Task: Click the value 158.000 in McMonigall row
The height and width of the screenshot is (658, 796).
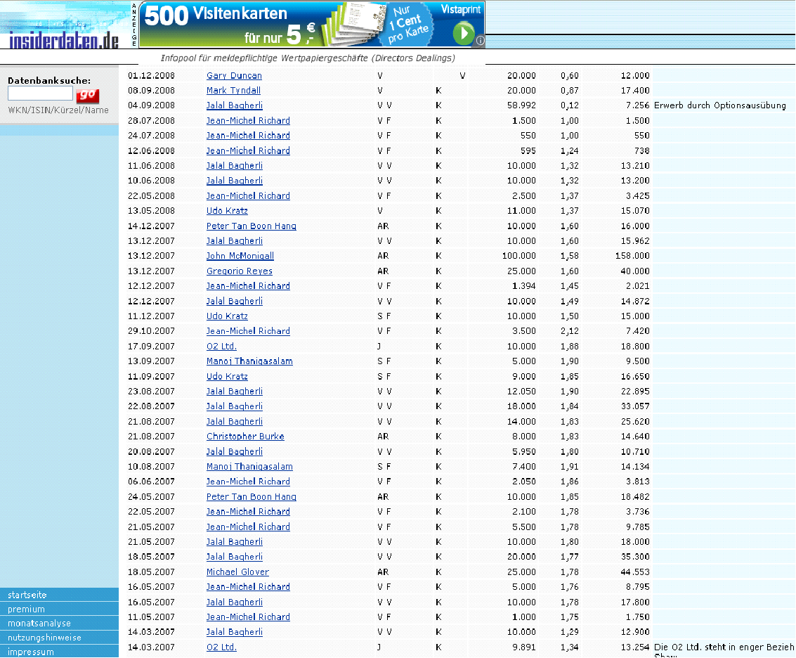Action: [632, 256]
